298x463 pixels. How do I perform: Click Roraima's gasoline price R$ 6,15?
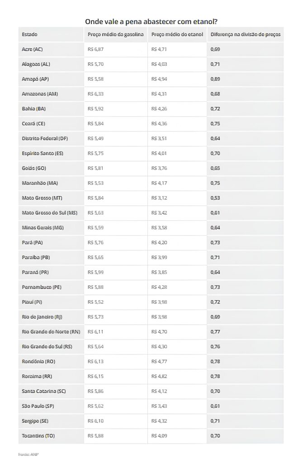tap(95, 377)
